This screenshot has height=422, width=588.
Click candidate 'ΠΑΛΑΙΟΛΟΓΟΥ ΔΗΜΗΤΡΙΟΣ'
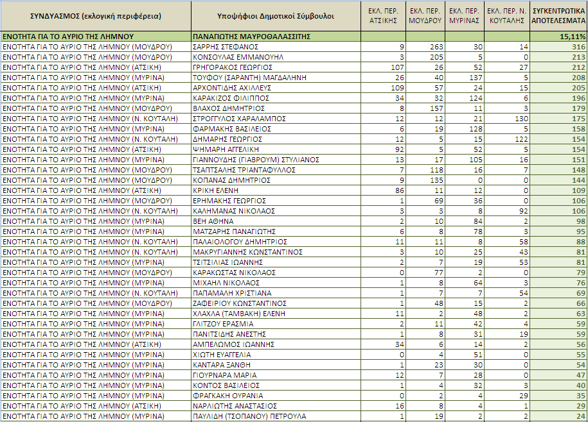240,242
